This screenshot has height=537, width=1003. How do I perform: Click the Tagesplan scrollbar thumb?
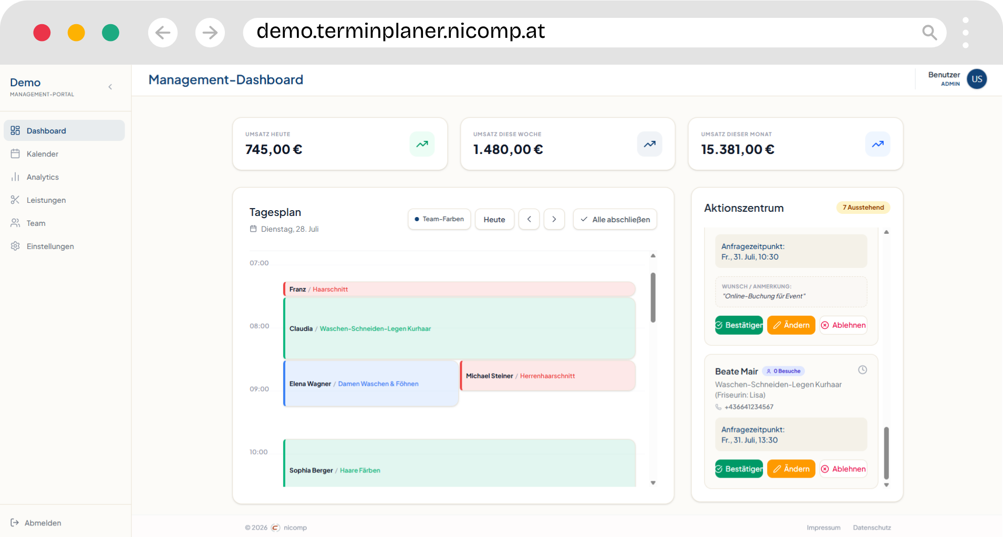point(653,297)
